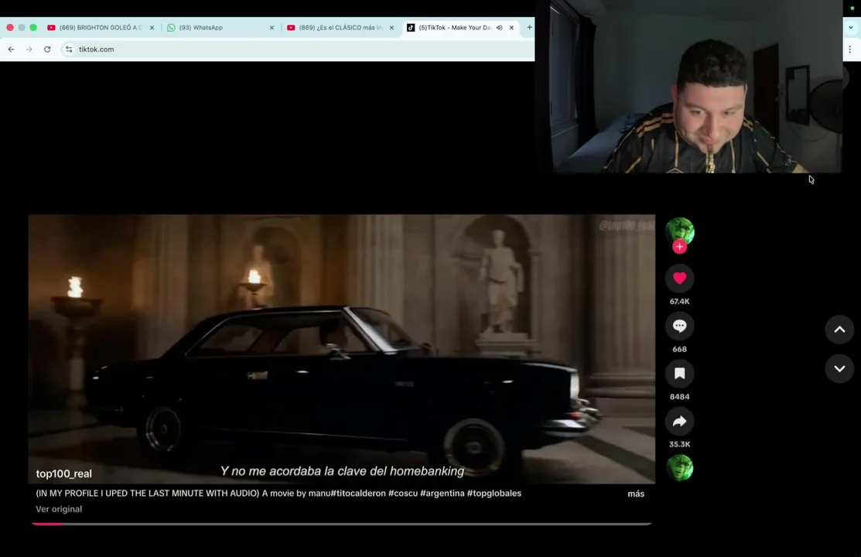Save video with the bookmark icon

point(679,374)
